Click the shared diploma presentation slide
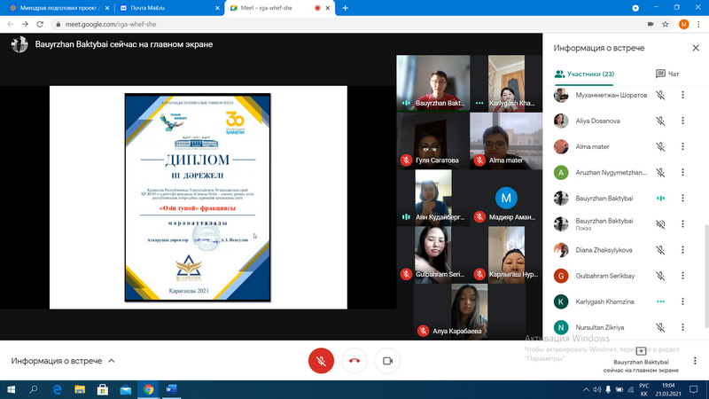709x399 pixels. 198,197
